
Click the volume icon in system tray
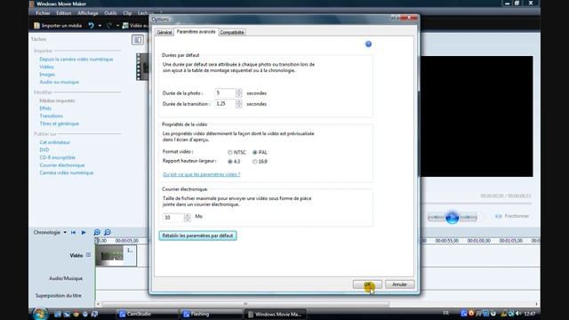pyautogui.click(x=517, y=314)
